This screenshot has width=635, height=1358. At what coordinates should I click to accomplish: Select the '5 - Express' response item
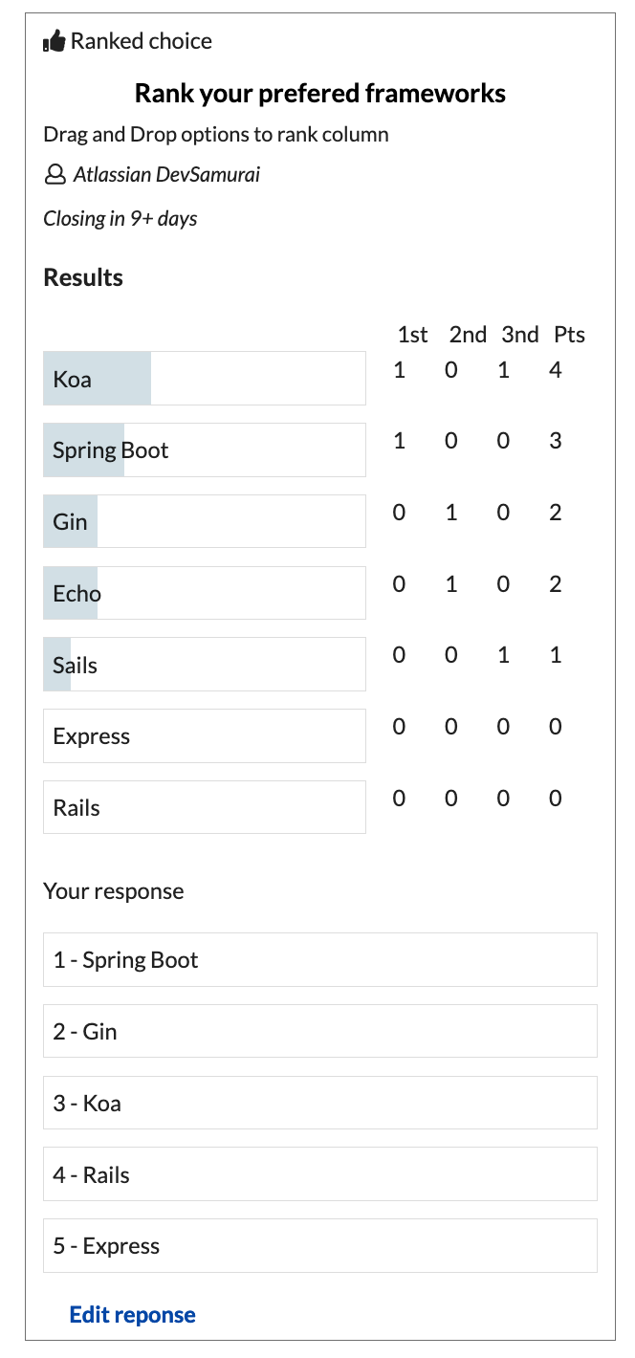(319, 1246)
